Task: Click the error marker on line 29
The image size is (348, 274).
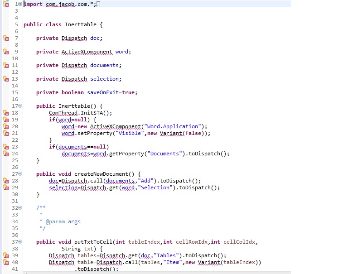Action: click(6, 187)
